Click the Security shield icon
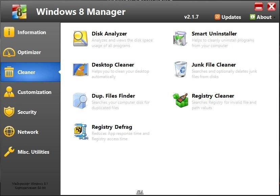Viewport: 280px width, 196px height. [9, 112]
